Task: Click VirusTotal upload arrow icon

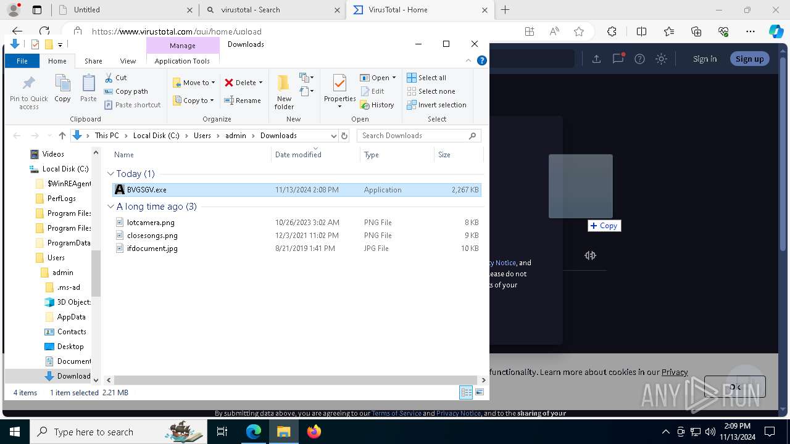Action: click(x=596, y=59)
